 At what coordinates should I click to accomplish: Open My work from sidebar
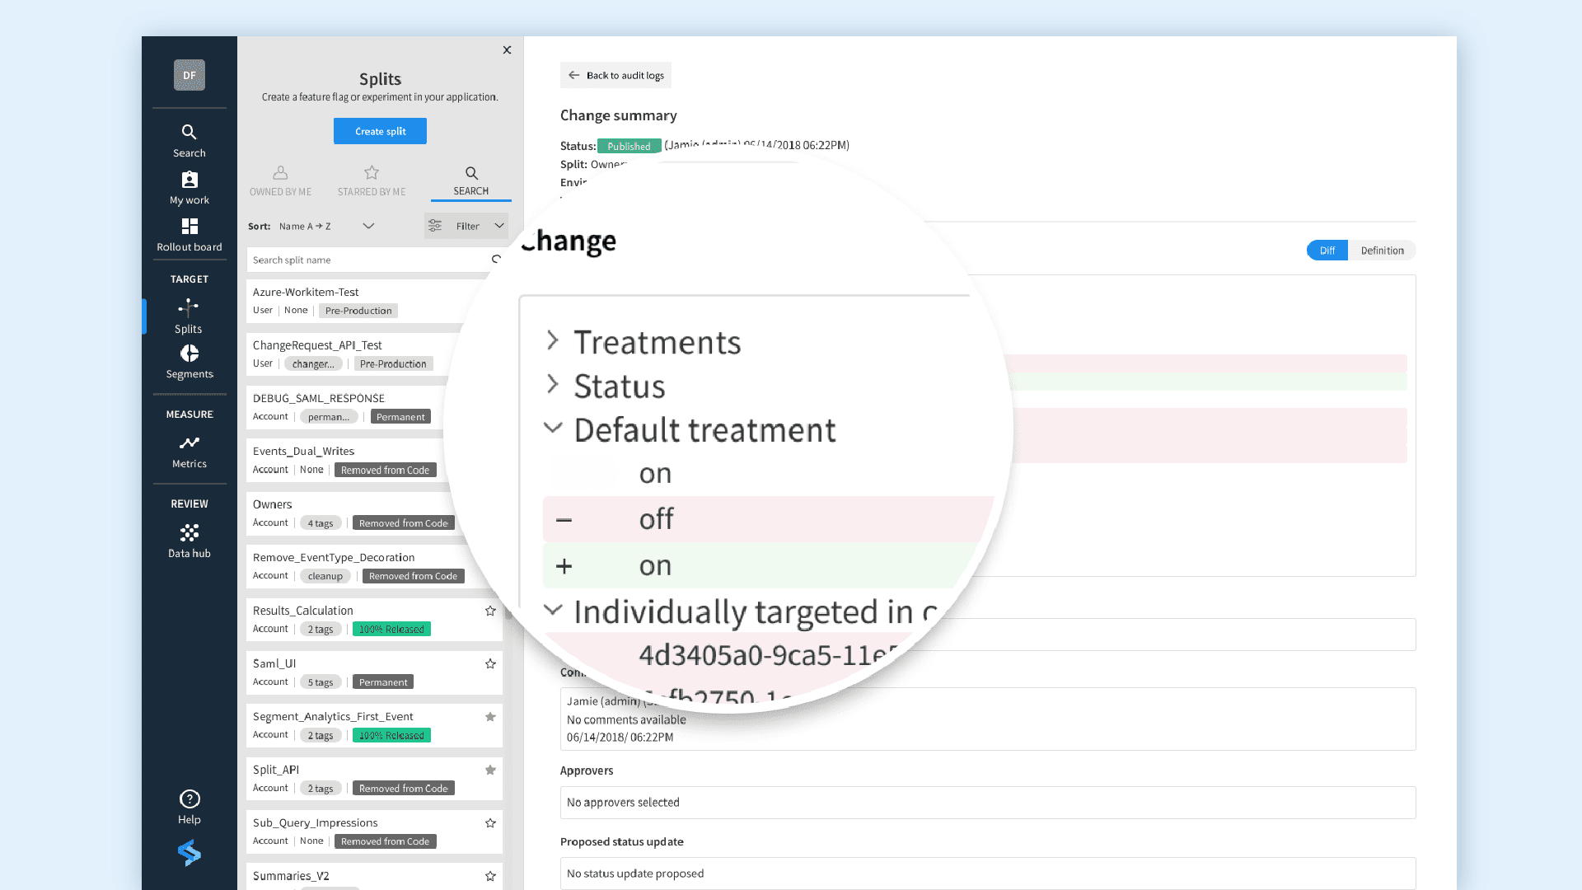(x=189, y=188)
